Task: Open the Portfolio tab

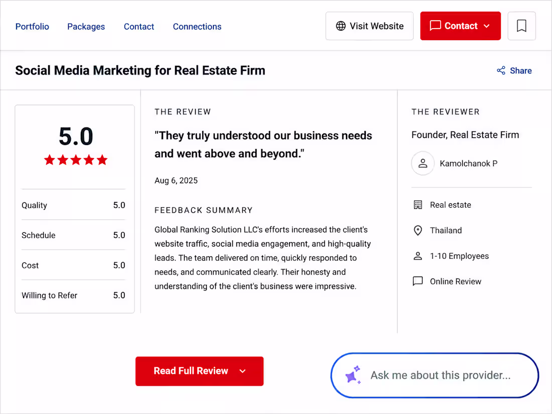Action: [x=32, y=27]
